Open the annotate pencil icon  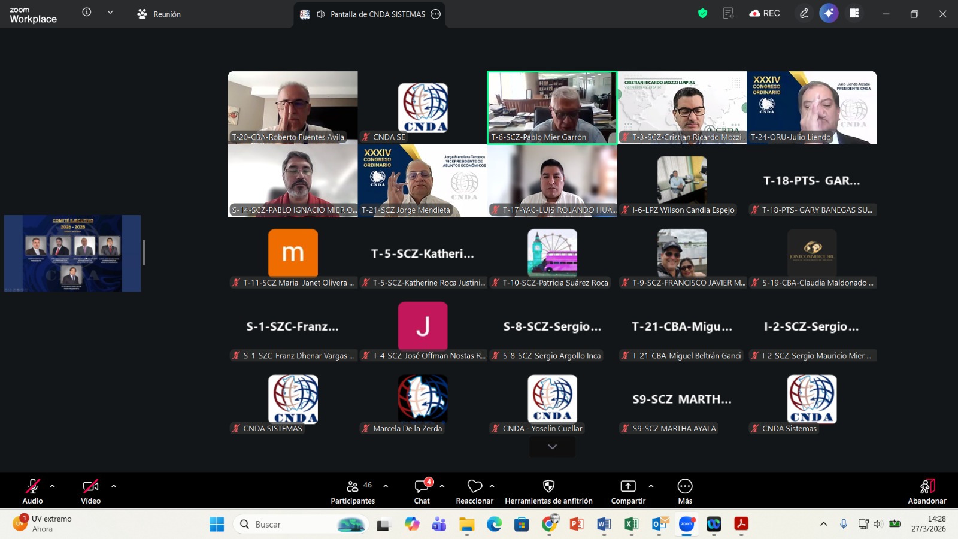coord(804,13)
